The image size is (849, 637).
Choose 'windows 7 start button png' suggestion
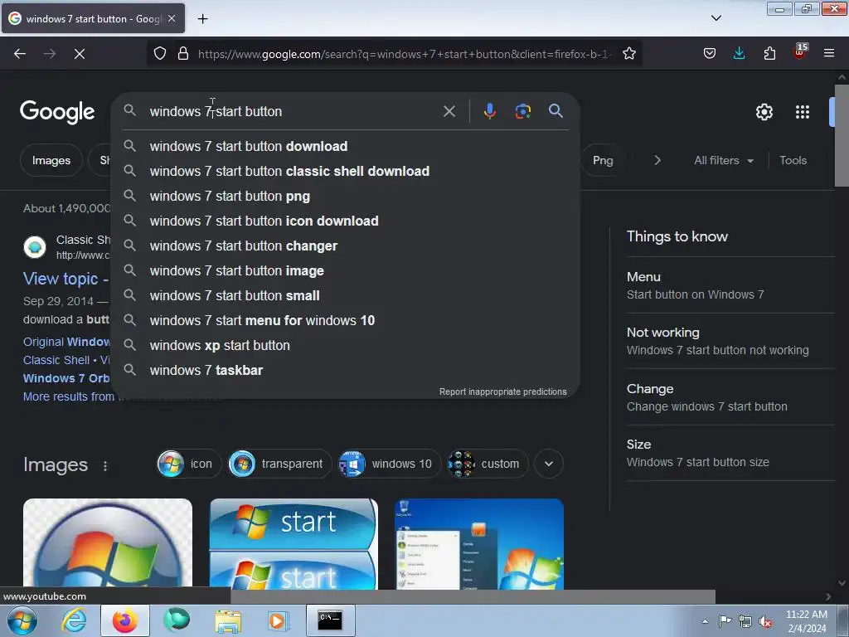(346, 196)
